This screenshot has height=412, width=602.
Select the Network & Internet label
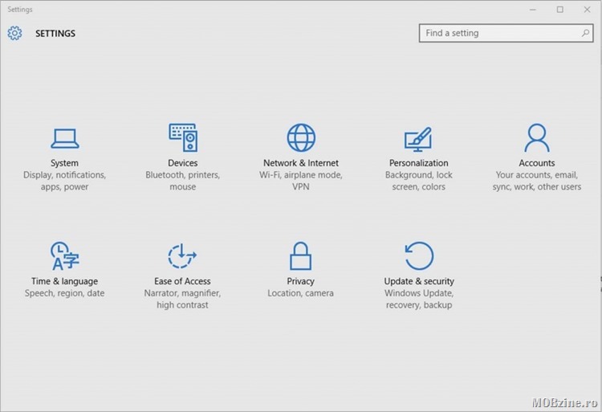[x=301, y=163]
